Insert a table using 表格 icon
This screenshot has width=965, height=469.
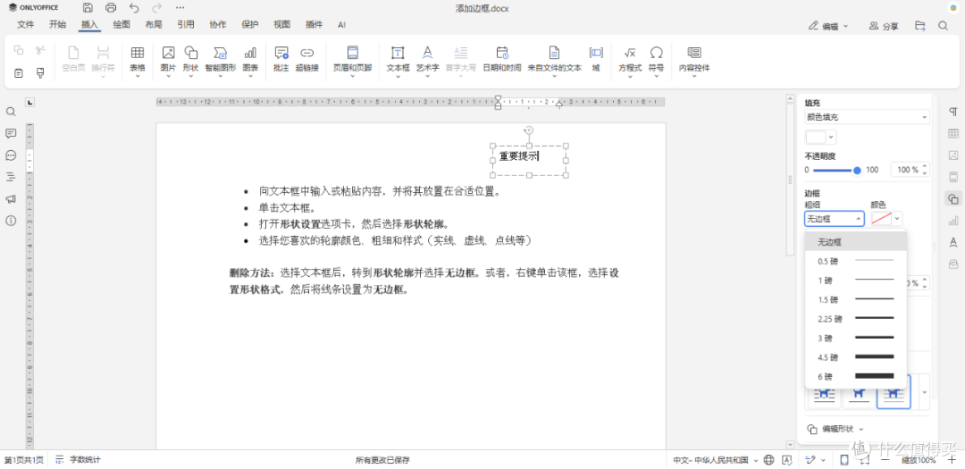click(x=138, y=61)
